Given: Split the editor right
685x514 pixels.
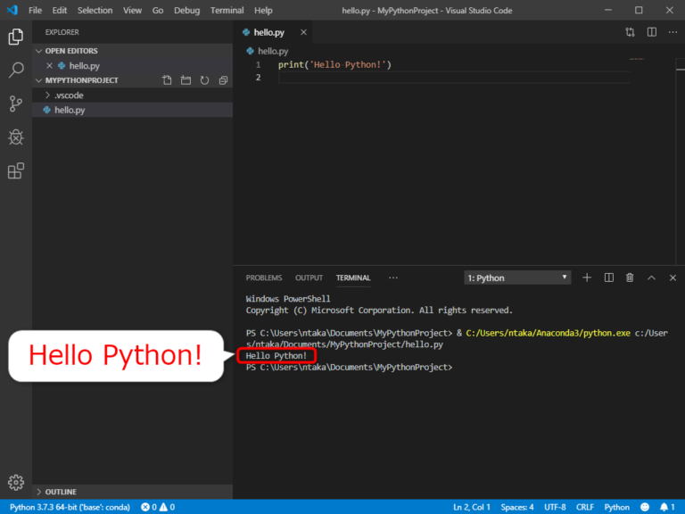Looking at the screenshot, I should (x=651, y=32).
